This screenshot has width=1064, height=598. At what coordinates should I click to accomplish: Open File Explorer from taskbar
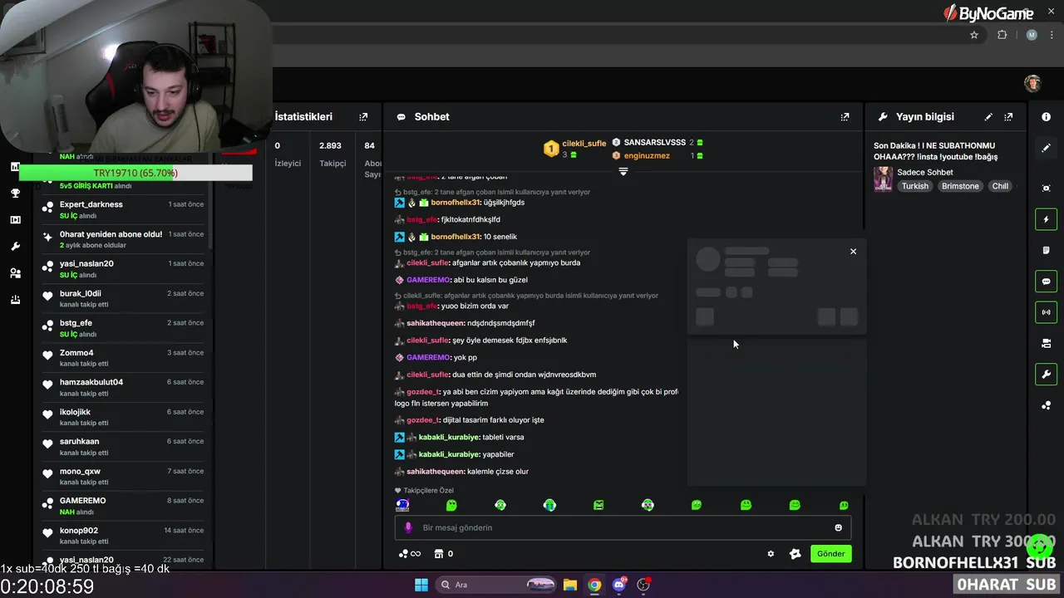(570, 585)
